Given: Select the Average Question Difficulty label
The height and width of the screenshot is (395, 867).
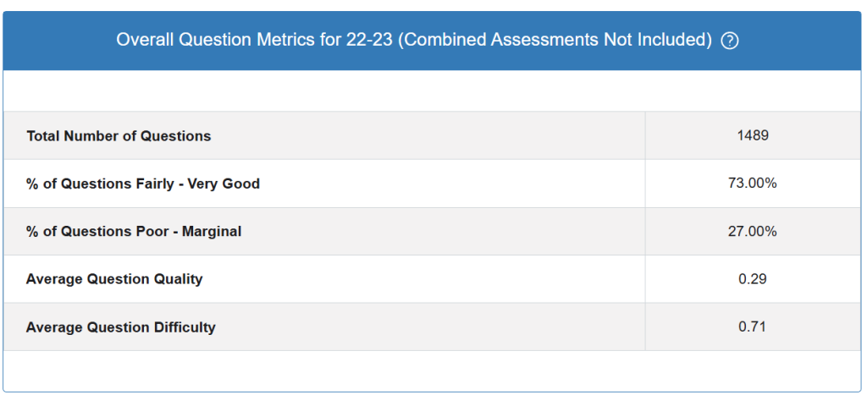Looking at the screenshot, I should click(x=120, y=327).
